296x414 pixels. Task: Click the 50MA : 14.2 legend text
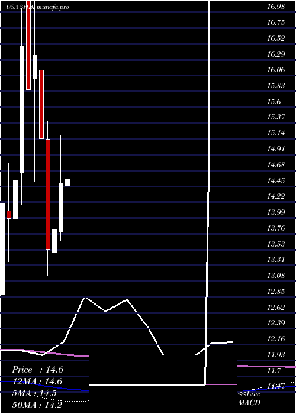pos(37,405)
